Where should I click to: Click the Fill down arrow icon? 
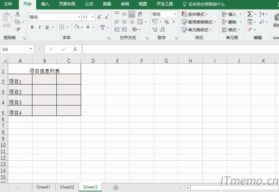click(x=250, y=22)
